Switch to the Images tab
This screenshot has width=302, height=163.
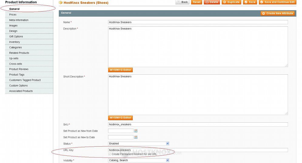tap(29, 25)
